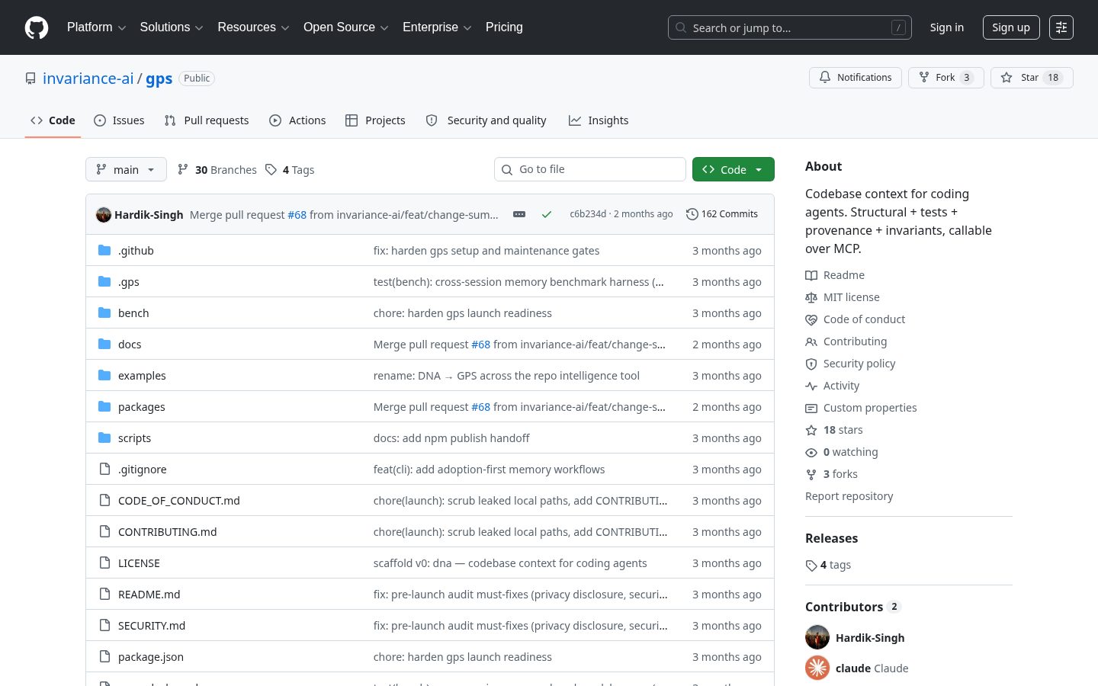The height and width of the screenshot is (686, 1098).
Task: Click the shield icon beside Security policy
Action: (x=811, y=364)
